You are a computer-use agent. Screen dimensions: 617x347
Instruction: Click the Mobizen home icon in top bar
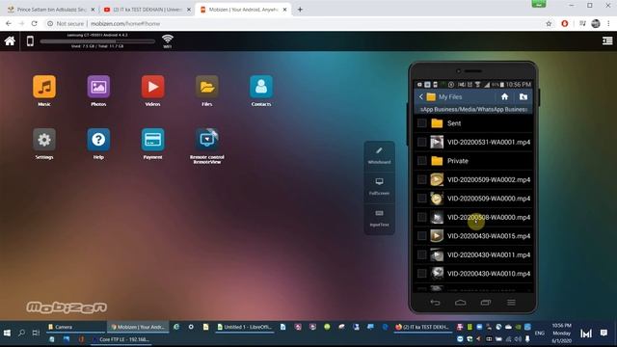click(10, 40)
